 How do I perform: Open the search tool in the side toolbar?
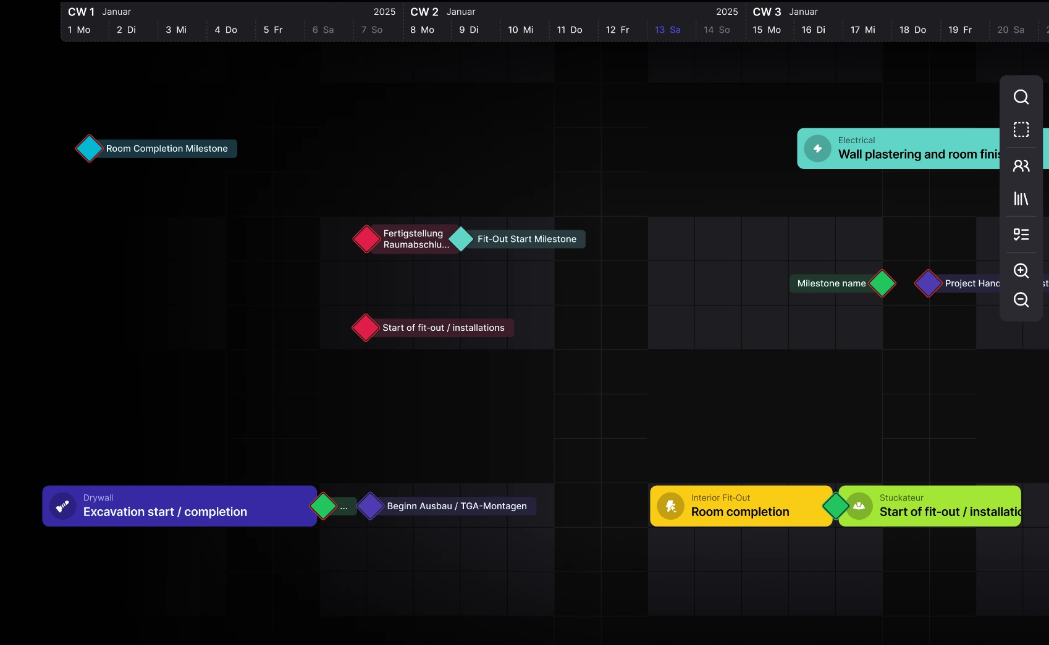click(x=1021, y=97)
